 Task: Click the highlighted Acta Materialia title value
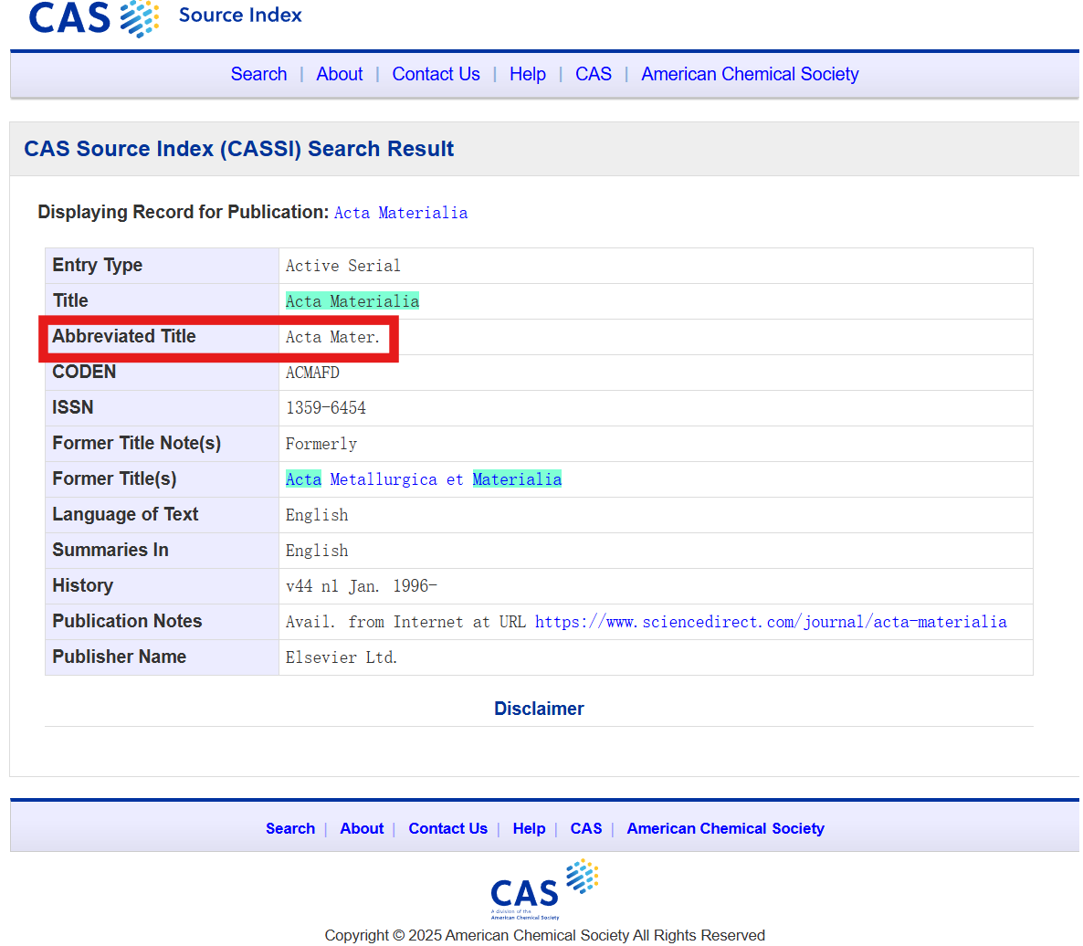click(x=352, y=301)
